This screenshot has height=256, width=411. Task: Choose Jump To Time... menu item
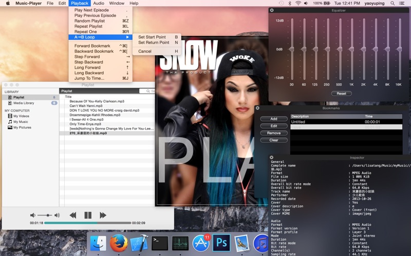[100, 78]
